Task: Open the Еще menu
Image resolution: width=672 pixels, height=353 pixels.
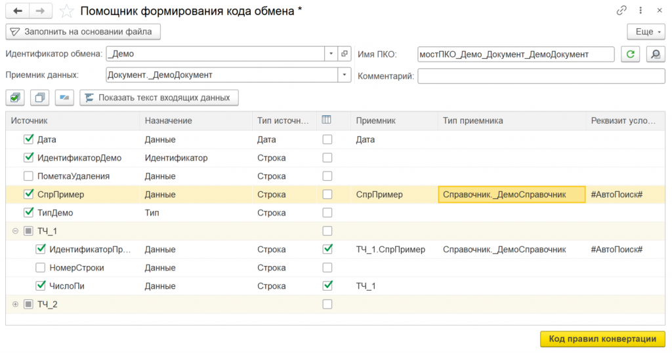Action: [646, 31]
